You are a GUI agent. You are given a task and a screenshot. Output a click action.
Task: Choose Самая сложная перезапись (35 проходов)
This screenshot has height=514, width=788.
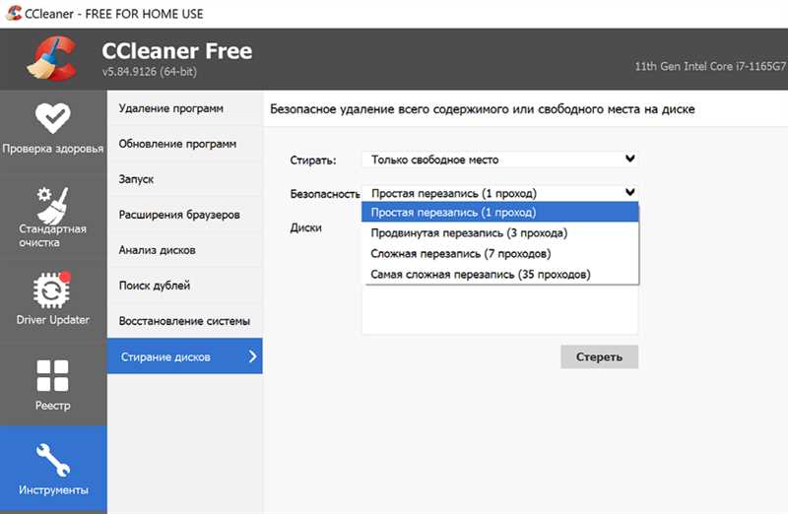[500, 275]
